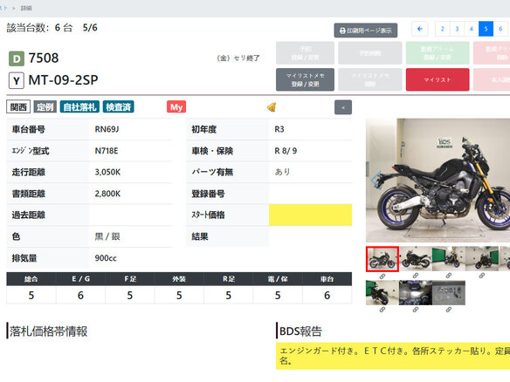Click the link icon under the instrument-cluster thumbnail

click(416, 310)
